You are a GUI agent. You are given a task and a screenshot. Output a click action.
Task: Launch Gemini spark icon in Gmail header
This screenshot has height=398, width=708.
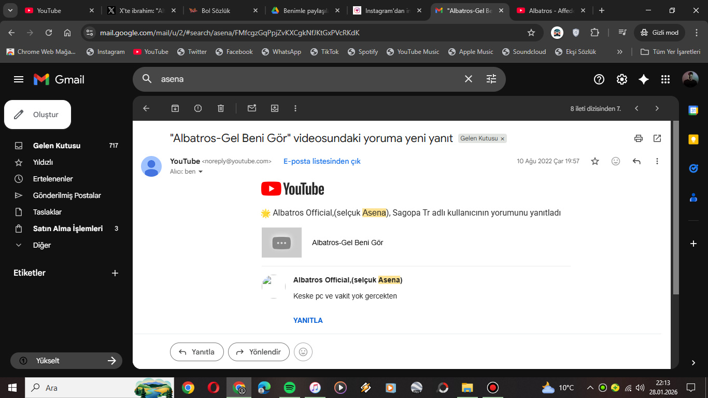(x=644, y=79)
